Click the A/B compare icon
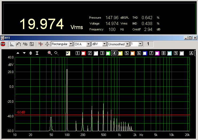The width and height of the screenshot is (198, 140). click(25, 44)
